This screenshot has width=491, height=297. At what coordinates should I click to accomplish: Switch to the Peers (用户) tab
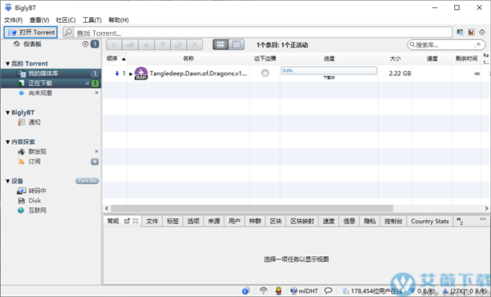(x=234, y=221)
